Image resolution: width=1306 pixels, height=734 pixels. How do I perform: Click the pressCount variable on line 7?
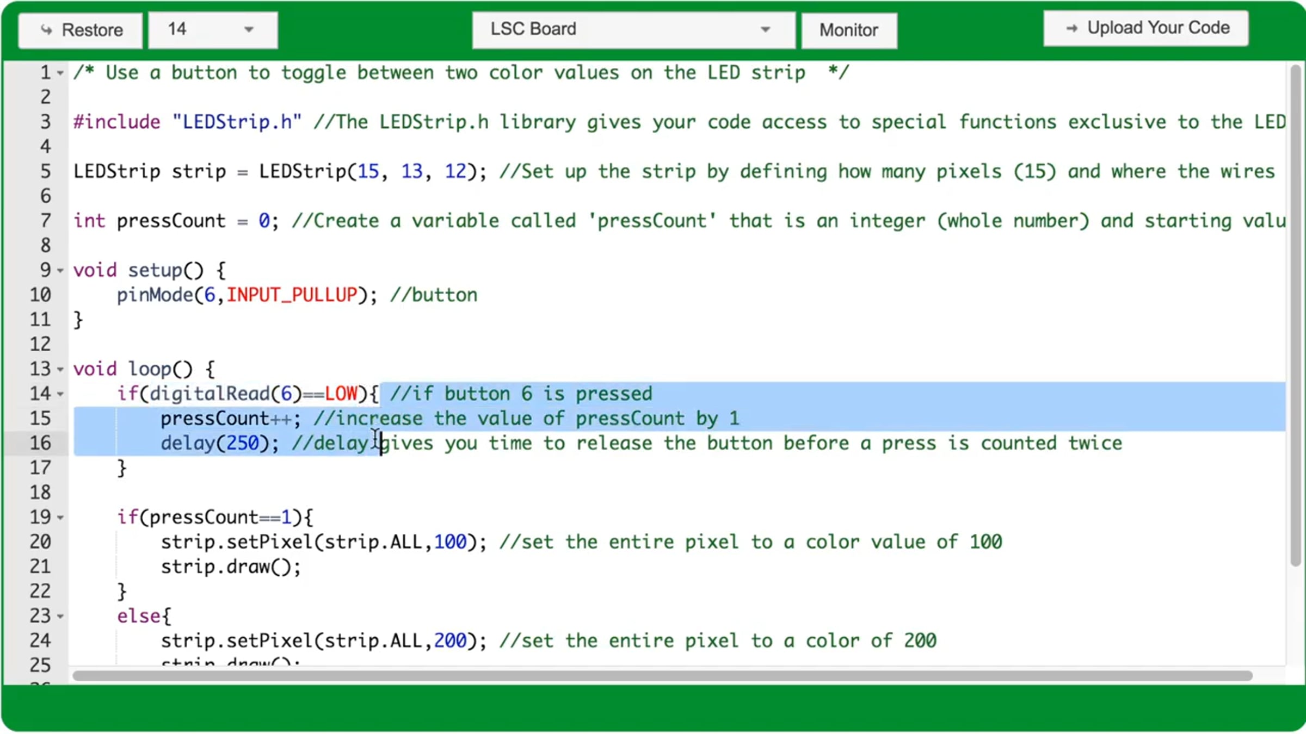(170, 221)
